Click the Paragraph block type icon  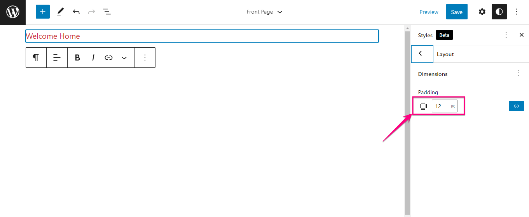coord(36,58)
